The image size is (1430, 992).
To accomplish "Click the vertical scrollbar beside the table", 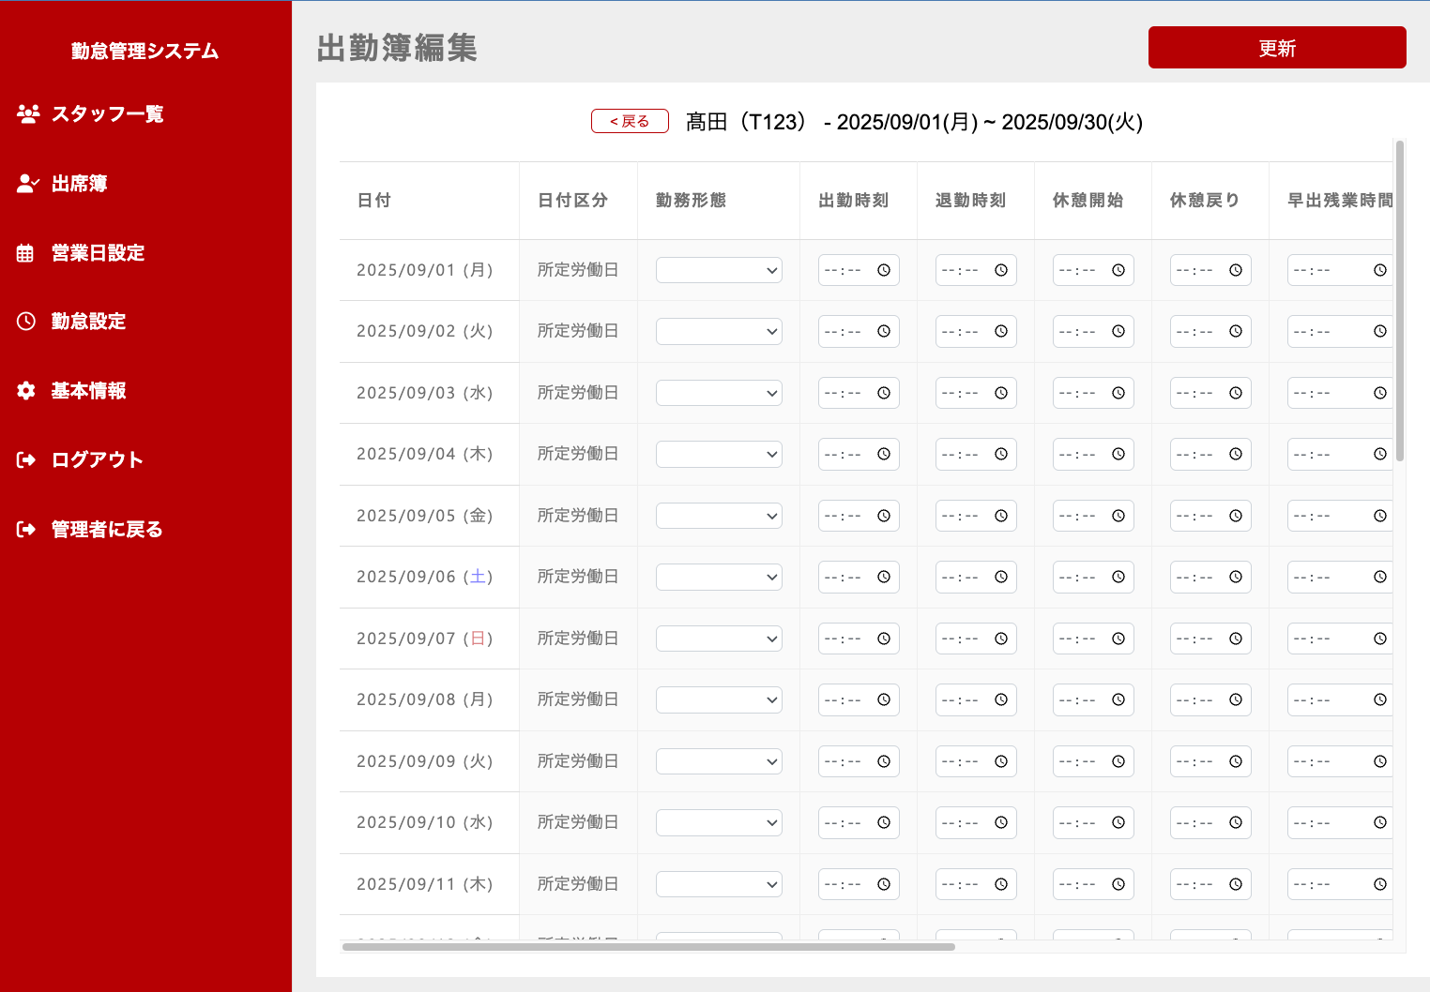I will coord(1399,300).
